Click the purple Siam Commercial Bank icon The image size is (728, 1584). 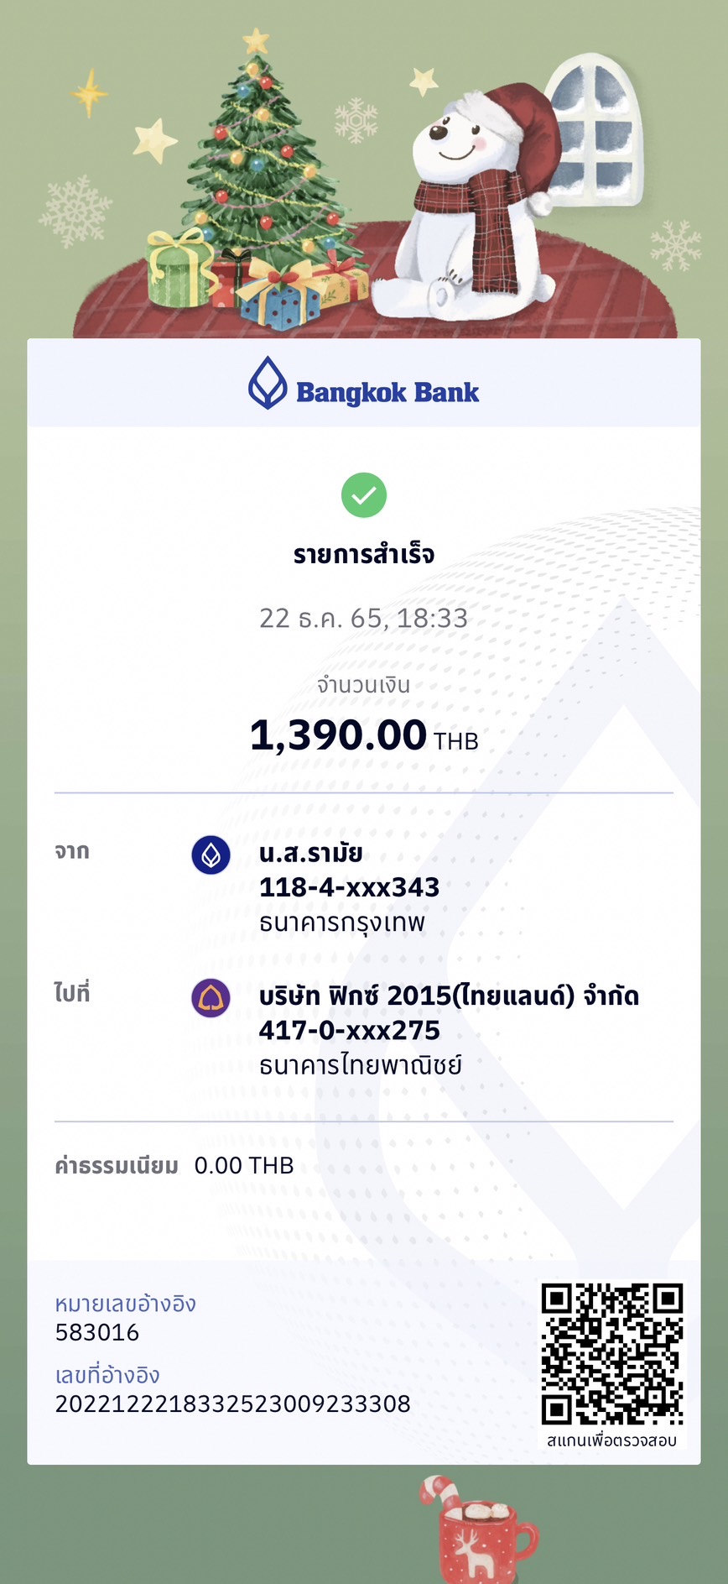point(211,998)
